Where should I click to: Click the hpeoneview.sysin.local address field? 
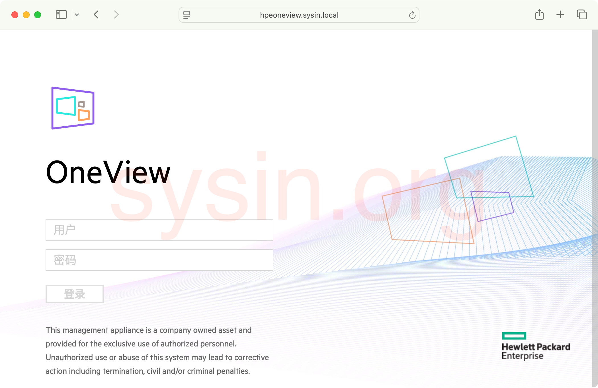[299, 15]
